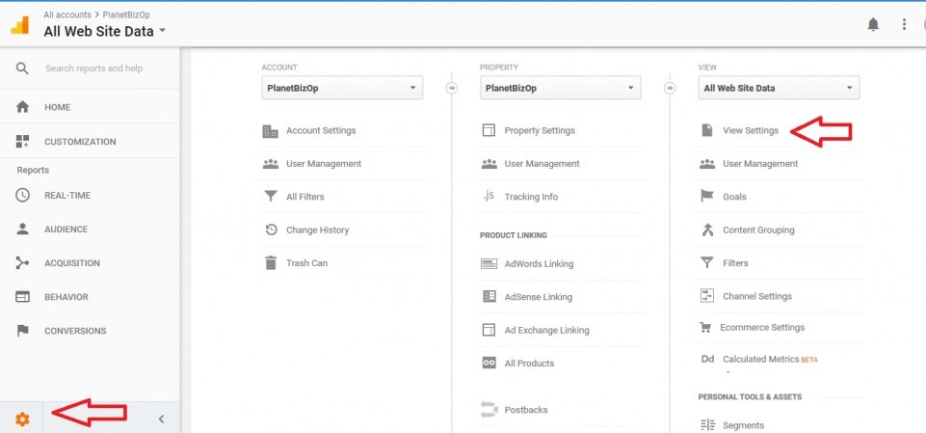
Task: Open the three-dot more options menu
Action: pyautogui.click(x=904, y=24)
